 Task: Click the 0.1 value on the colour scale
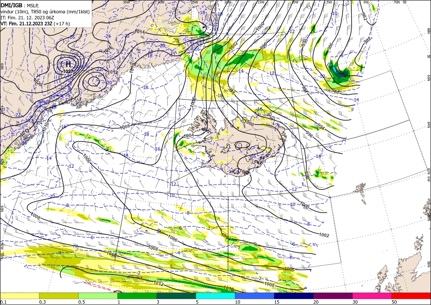click(3, 302)
